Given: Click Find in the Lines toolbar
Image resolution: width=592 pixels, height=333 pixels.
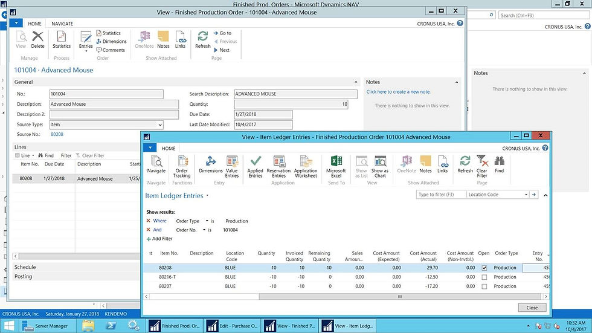Looking at the screenshot, I should pyautogui.click(x=46, y=155).
